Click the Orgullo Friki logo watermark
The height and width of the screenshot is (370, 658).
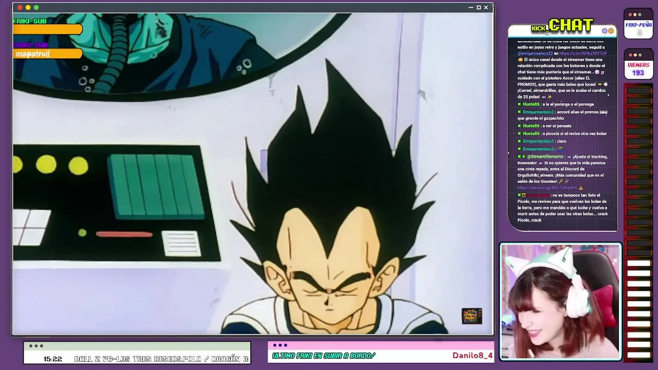pos(472,316)
